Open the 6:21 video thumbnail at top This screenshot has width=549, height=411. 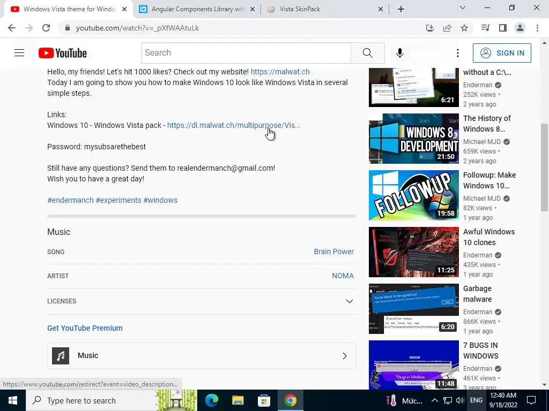tap(413, 87)
